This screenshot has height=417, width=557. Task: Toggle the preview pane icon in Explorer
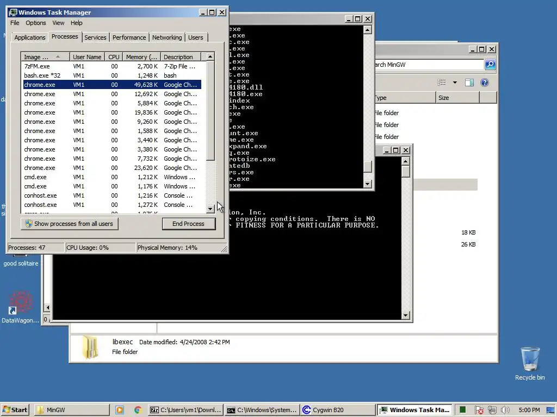469,83
